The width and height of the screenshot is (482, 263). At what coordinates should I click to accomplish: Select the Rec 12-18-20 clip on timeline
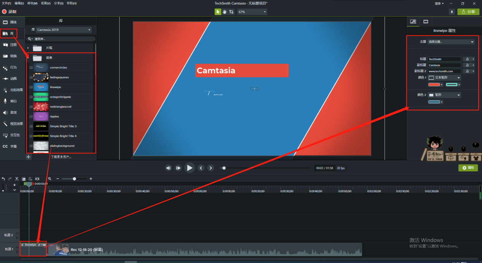[205, 250]
